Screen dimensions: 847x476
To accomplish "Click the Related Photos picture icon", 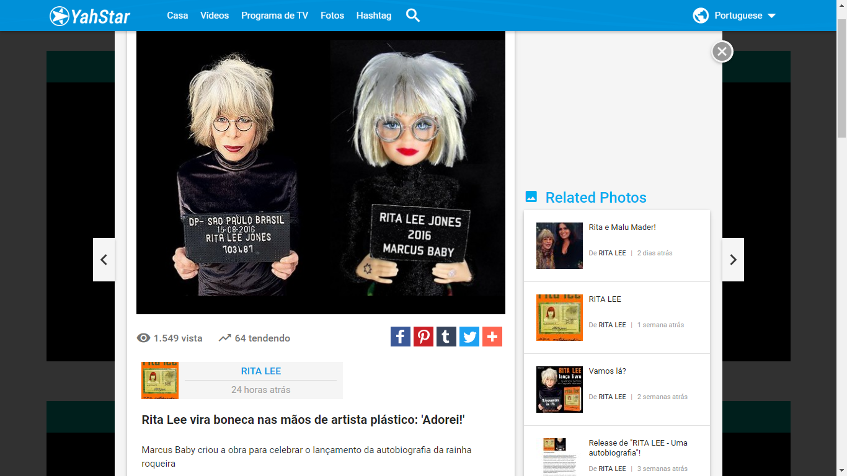I will (531, 196).
